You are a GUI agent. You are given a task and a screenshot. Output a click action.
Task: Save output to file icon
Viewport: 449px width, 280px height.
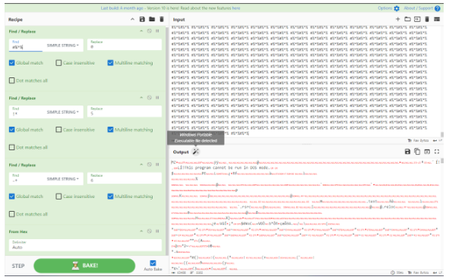407,152
